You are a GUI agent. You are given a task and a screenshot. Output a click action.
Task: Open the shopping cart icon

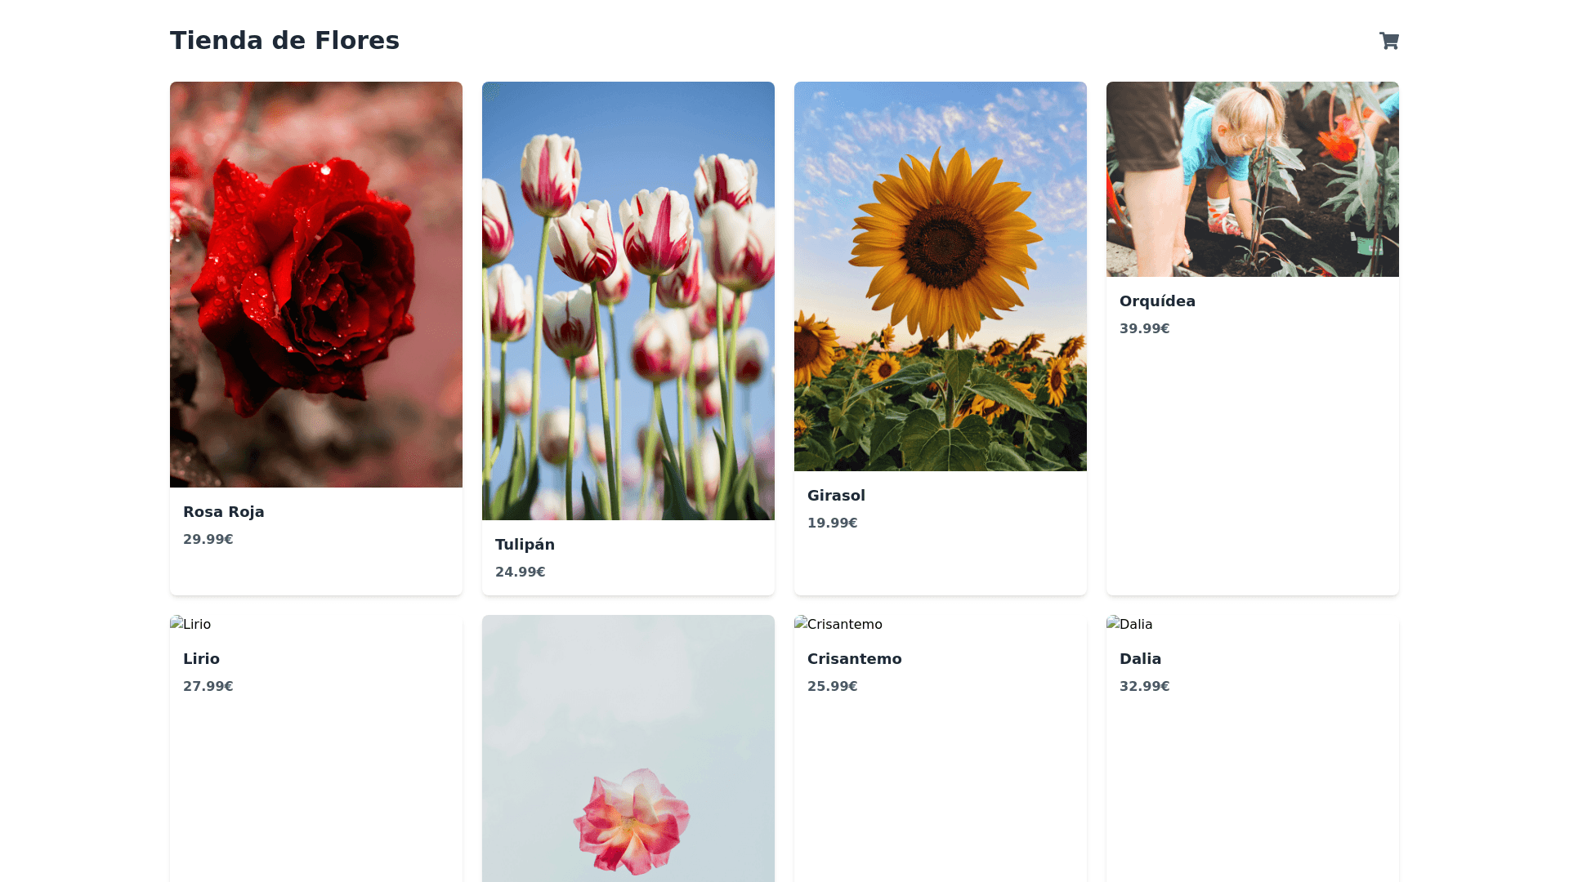(1388, 41)
